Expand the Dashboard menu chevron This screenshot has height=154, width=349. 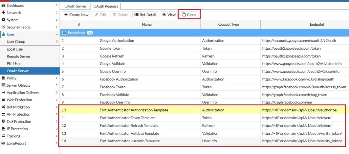(57, 5)
